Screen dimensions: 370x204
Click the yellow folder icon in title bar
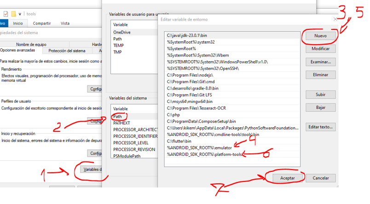point(14,14)
